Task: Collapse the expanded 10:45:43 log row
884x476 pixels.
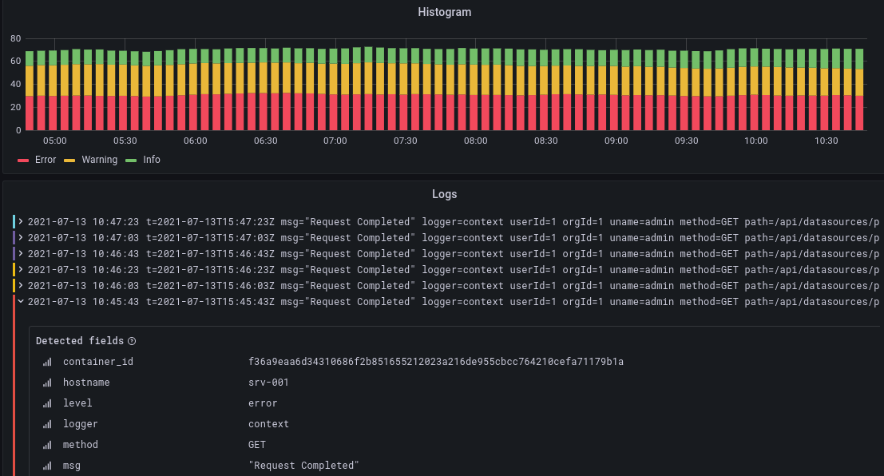Action: point(21,302)
